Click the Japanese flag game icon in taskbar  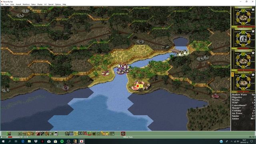[82, 141]
